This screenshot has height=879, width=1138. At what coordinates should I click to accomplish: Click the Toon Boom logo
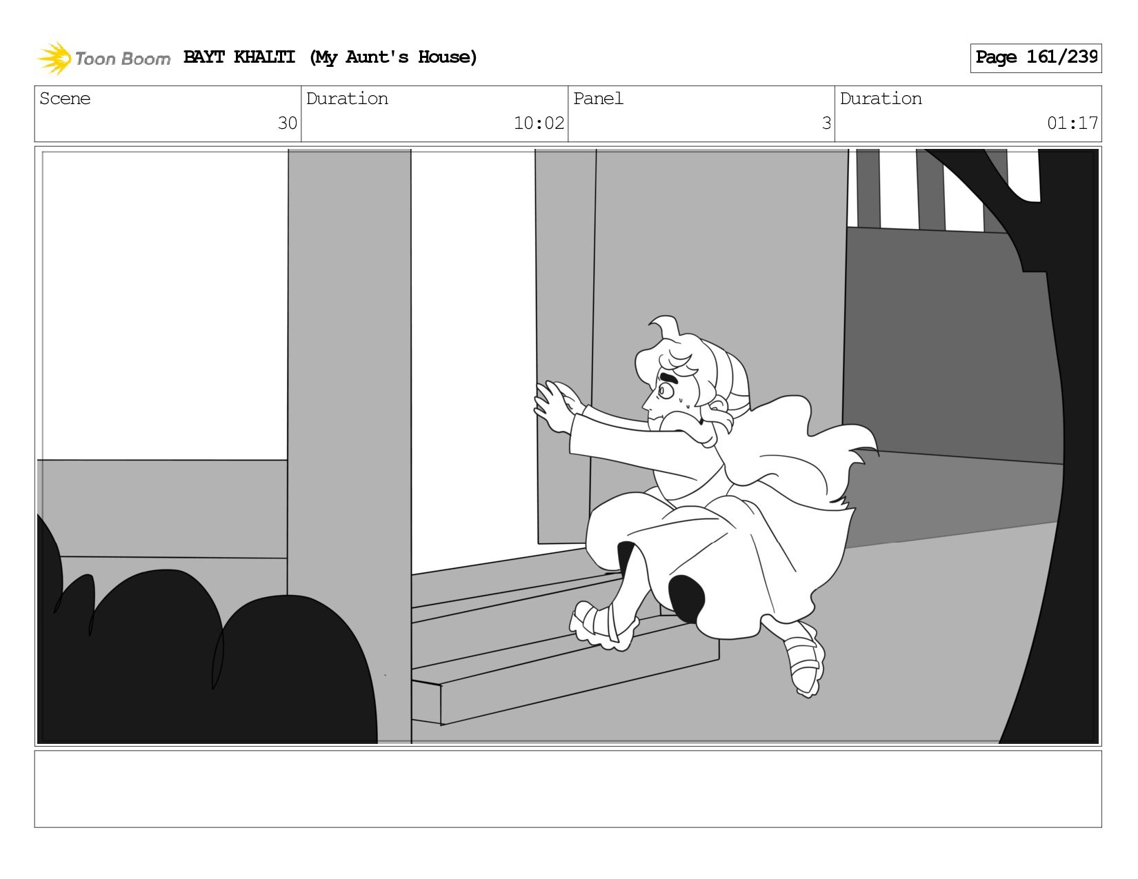103,58
